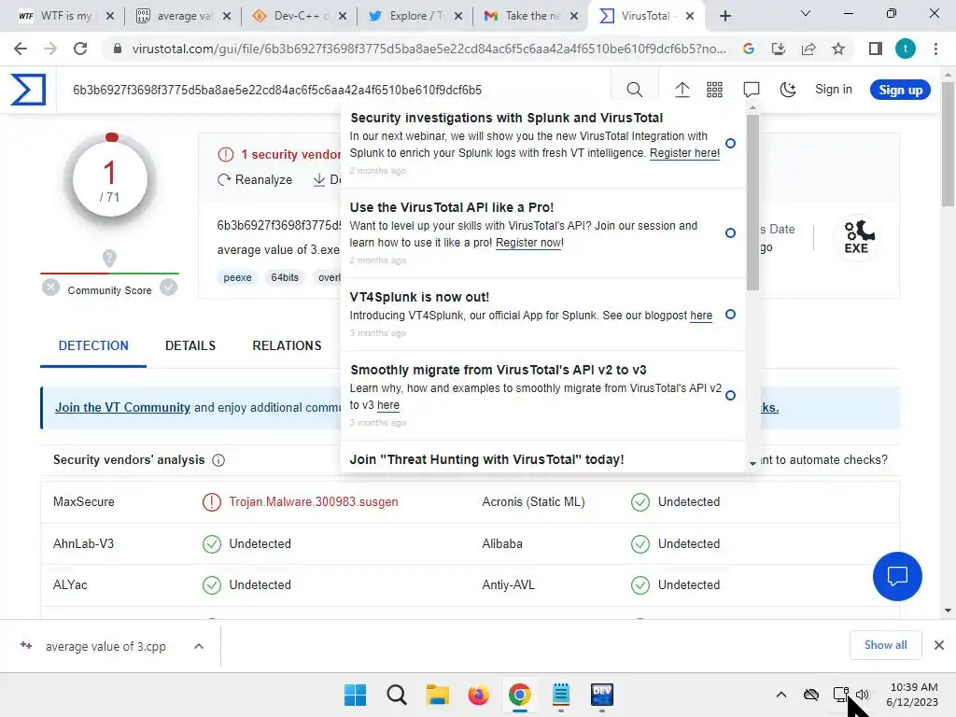Open Dev-C++ from the taskbar
This screenshot has height=717, width=956.
pyautogui.click(x=602, y=695)
